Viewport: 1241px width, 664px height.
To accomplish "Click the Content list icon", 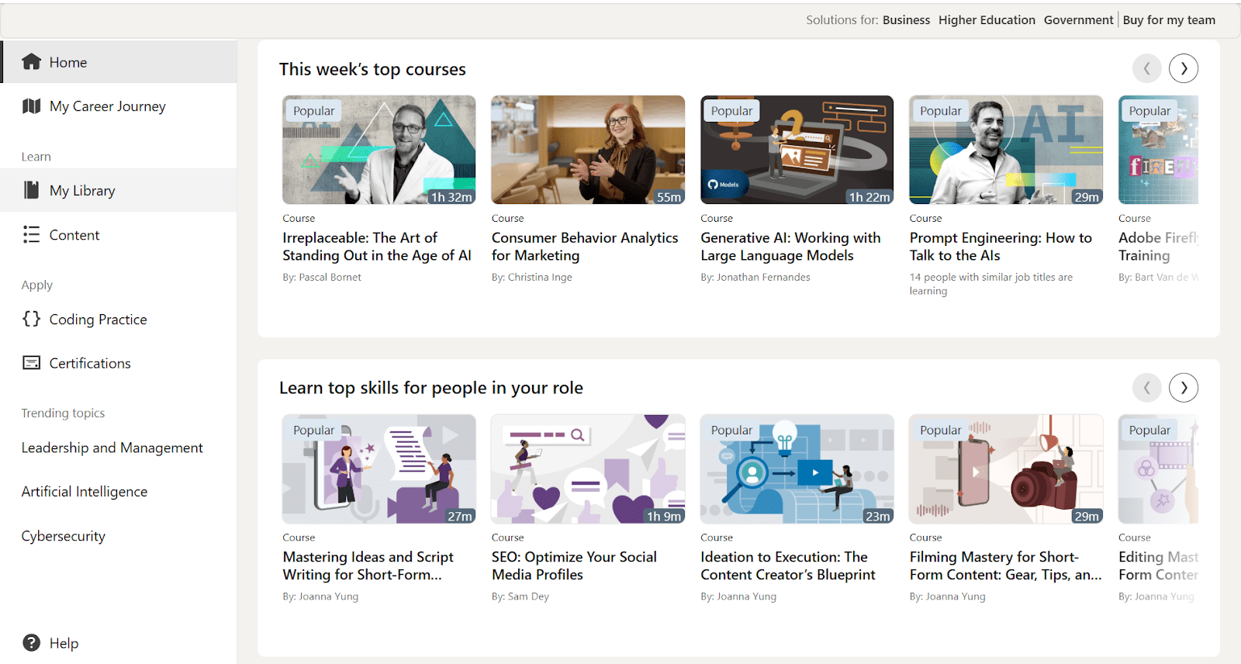I will pyautogui.click(x=31, y=234).
